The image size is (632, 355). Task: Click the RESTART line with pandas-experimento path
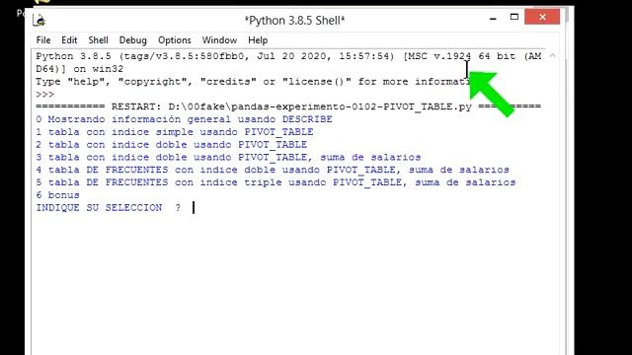click(288, 106)
